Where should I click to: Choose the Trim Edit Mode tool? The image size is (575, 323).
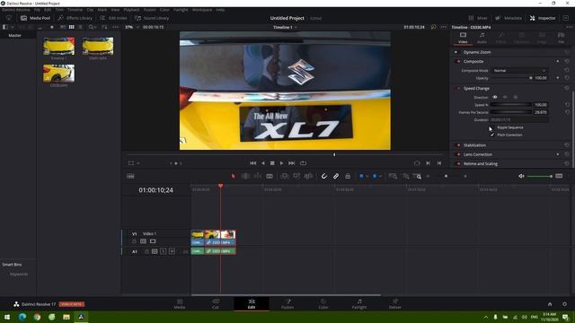coord(245,176)
